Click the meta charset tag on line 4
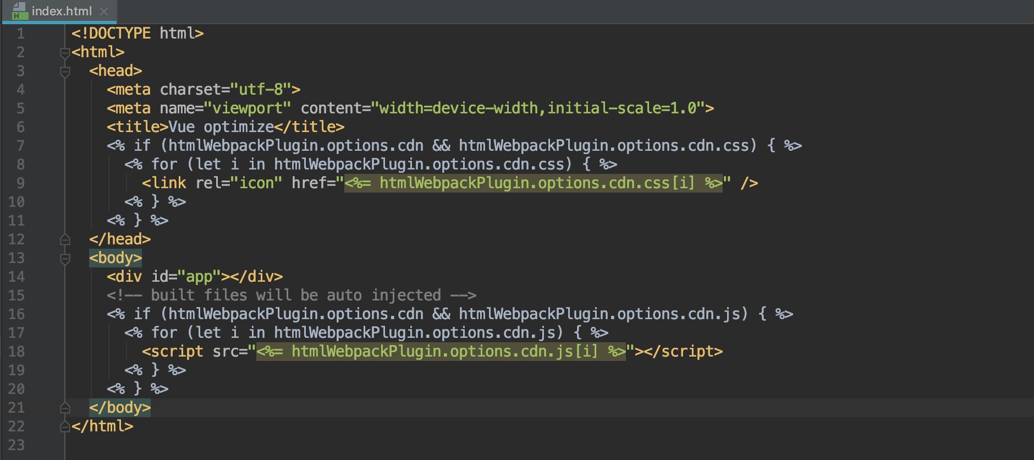Screen dimensions: 1034x460 coord(204,90)
